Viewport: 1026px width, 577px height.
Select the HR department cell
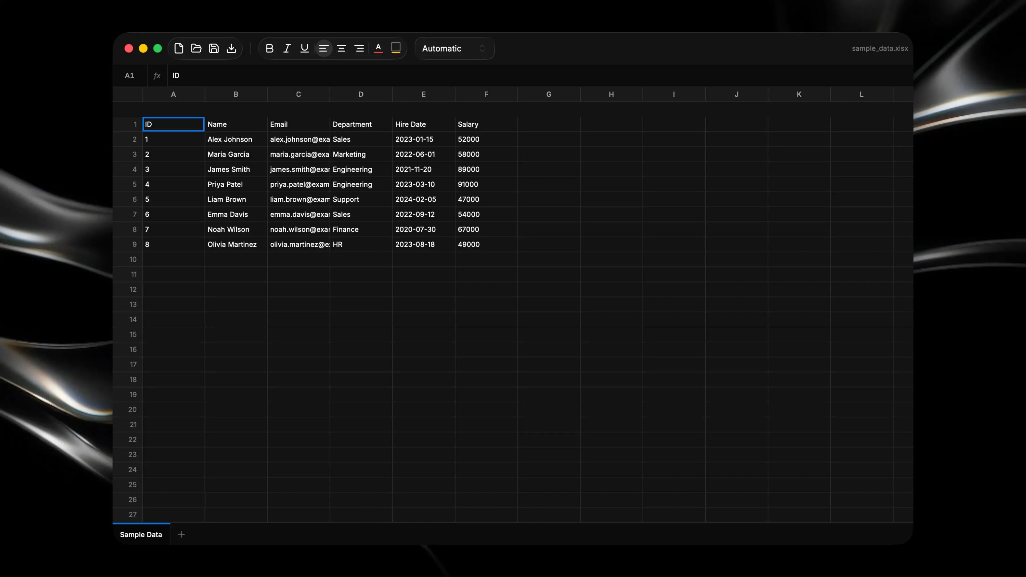pos(361,244)
